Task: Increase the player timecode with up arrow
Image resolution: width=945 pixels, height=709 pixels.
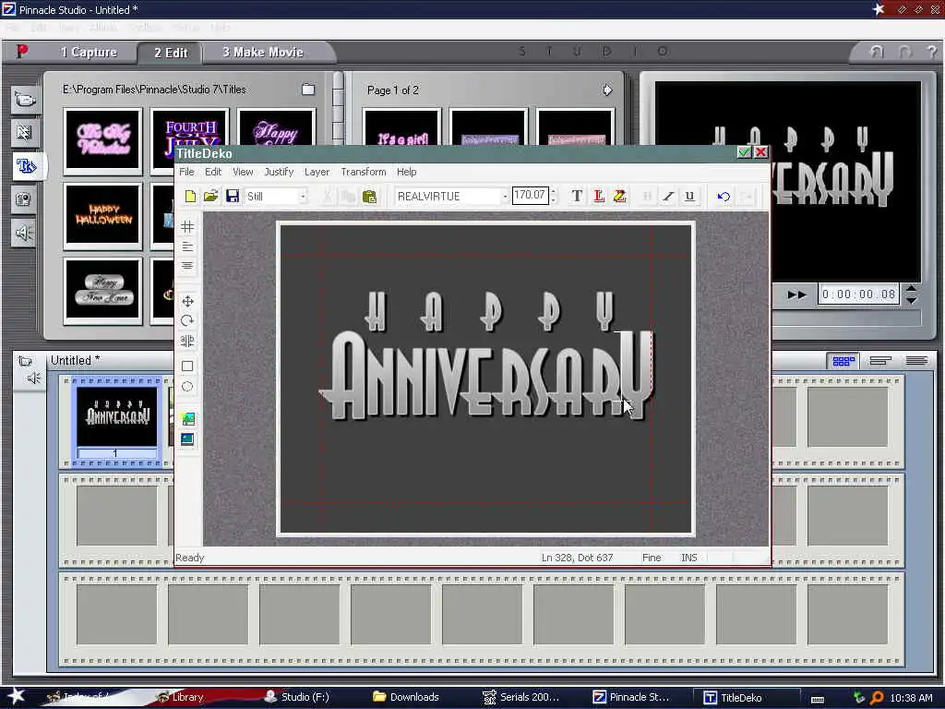Action: 911,289
